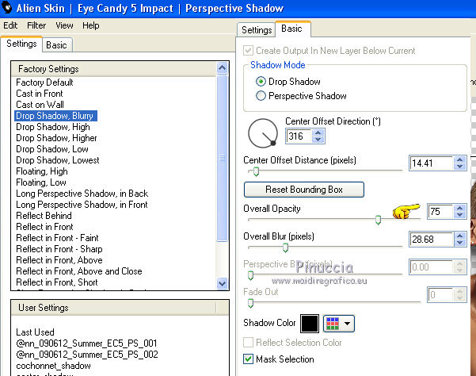The height and width of the screenshot is (376, 476).
Task: Click Factory Settings scrollbar thumb
Action: [x=223, y=158]
